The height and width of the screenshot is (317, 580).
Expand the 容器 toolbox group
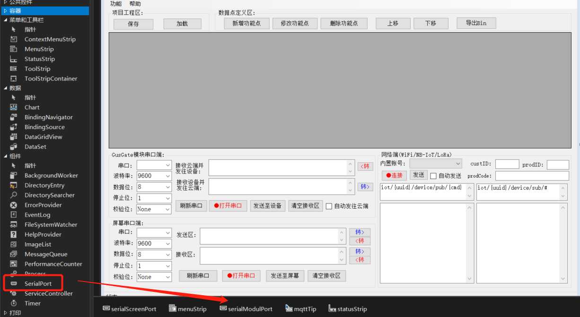tap(5, 11)
